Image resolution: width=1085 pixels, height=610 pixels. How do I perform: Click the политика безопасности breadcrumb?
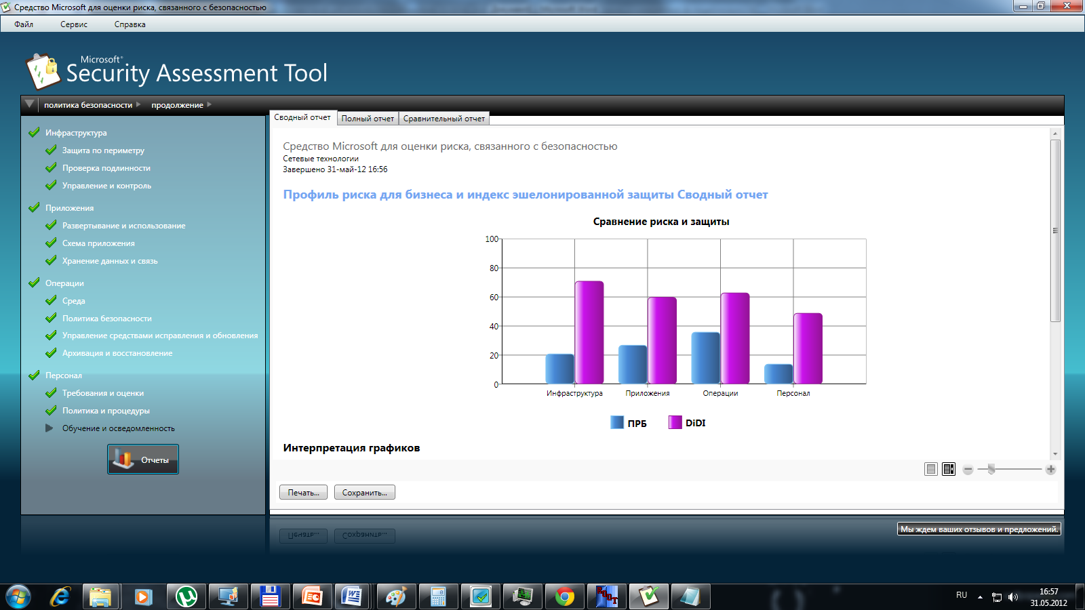click(x=88, y=105)
